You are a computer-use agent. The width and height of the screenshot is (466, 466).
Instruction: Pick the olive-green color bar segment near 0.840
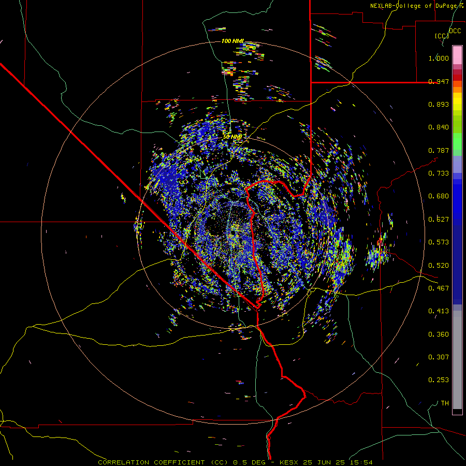[457, 124]
